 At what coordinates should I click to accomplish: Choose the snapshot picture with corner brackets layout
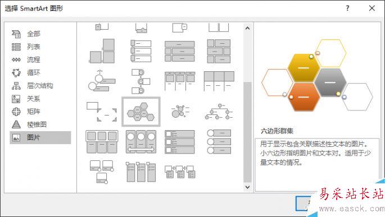[x=102, y=112]
